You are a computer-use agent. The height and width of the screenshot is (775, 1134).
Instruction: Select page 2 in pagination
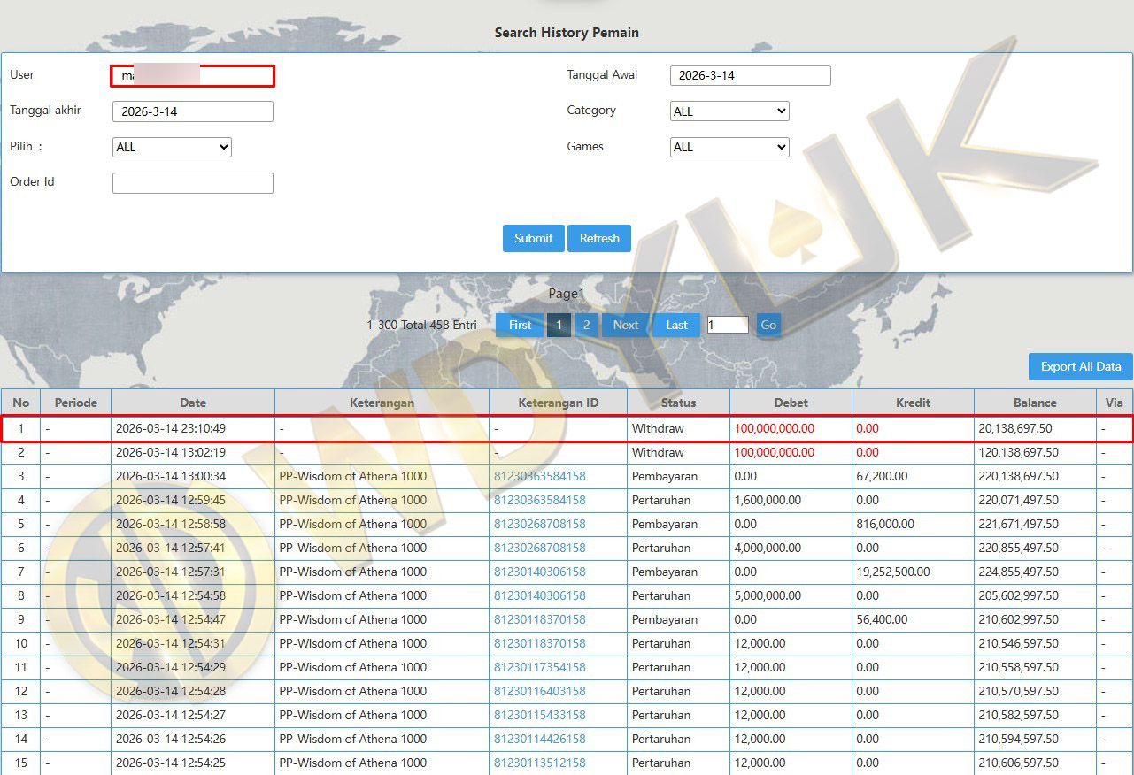point(586,325)
